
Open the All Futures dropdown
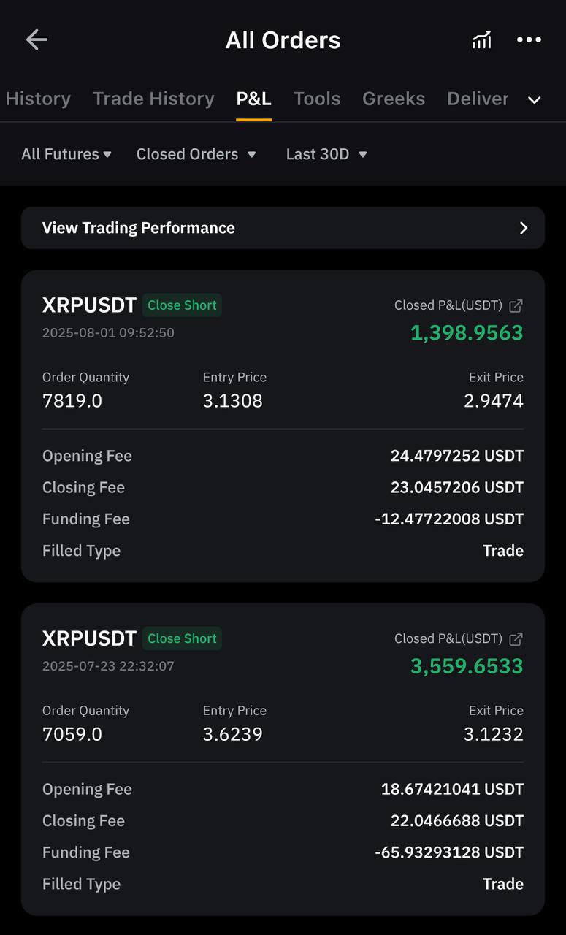66,154
